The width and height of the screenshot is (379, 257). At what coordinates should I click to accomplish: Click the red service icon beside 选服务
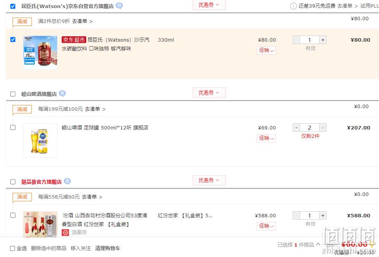(x=65, y=233)
